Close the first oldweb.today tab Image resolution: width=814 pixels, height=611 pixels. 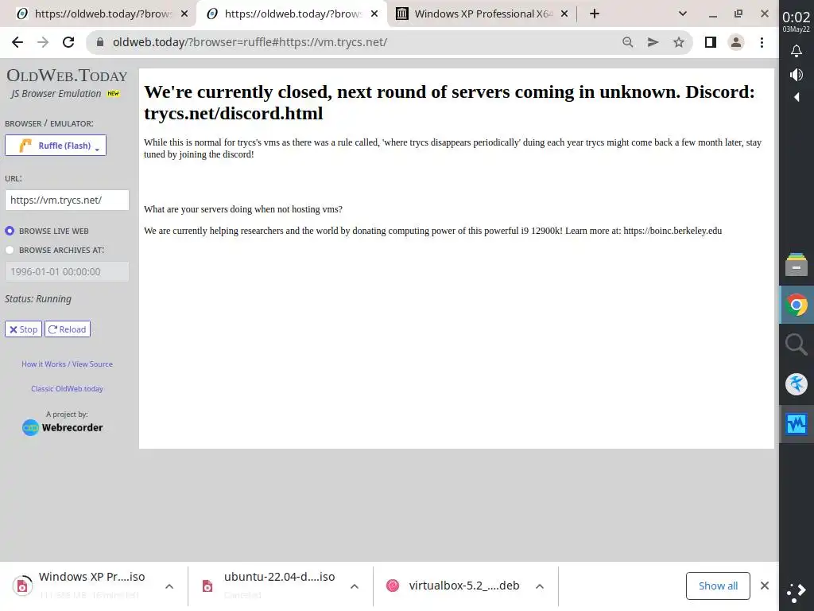click(184, 14)
